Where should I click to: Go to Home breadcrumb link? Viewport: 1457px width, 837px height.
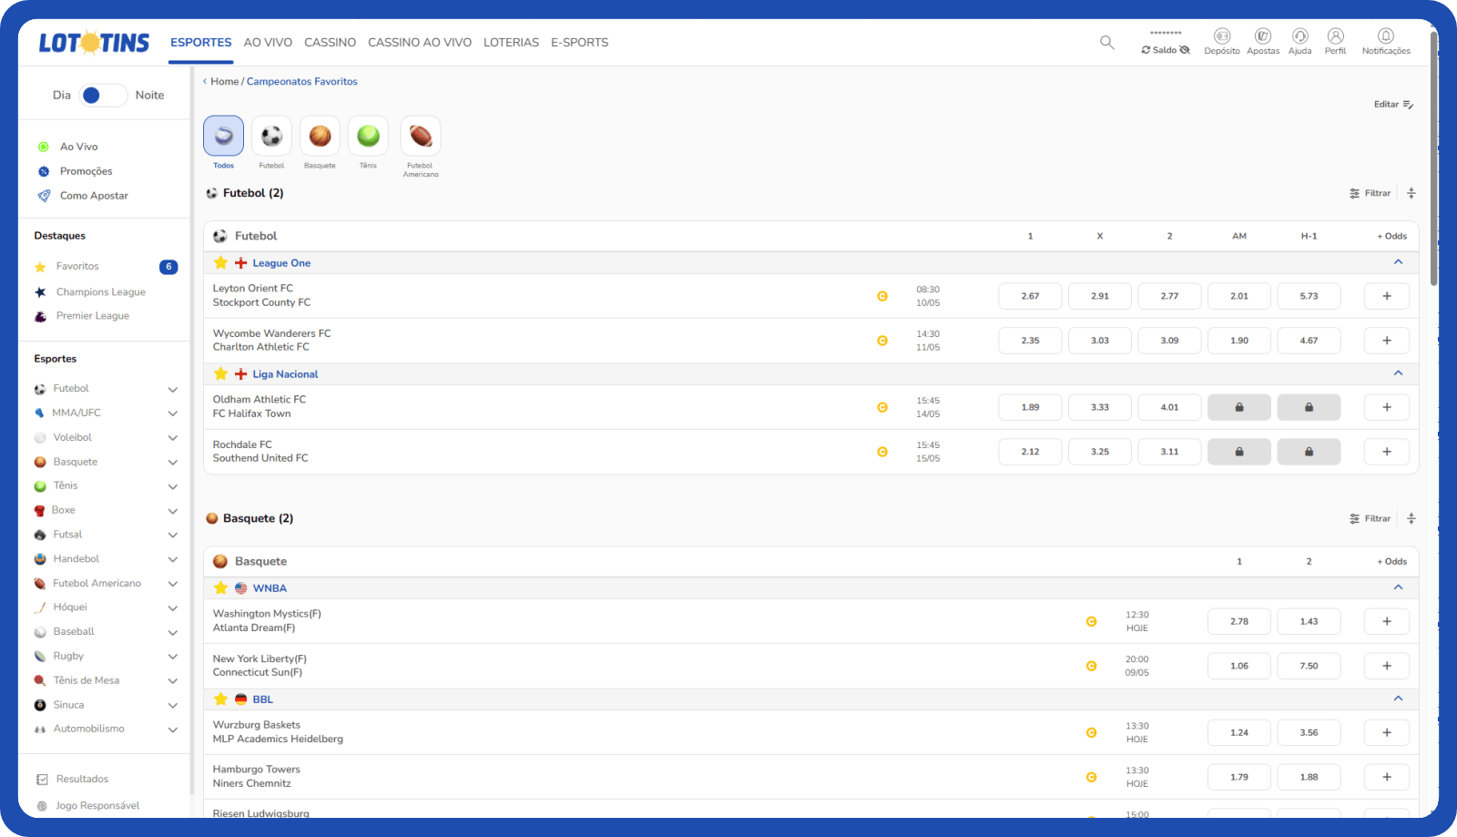(x=225, y=81)
